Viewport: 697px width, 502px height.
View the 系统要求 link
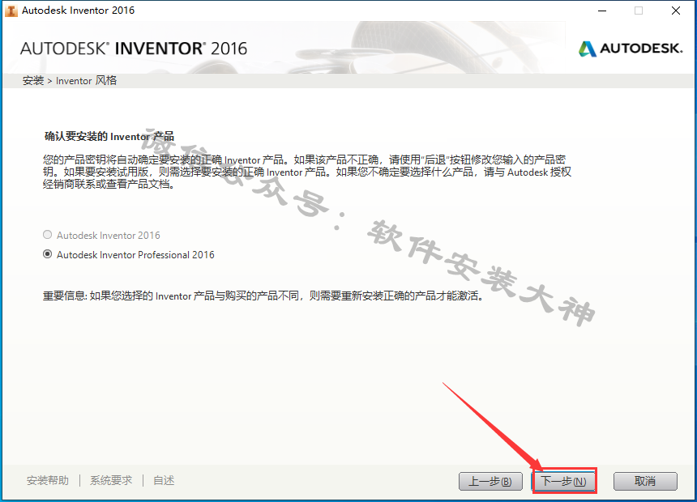pyautogui.click(x=111, y=480)
